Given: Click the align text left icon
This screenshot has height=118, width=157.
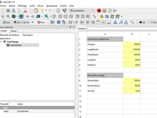Looking at the screenshot, I should tap(82, 22).
